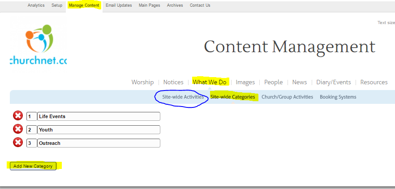
Task: Focus the order number field for Outreach
Action: pyautogui.click(x=31, y=143)
